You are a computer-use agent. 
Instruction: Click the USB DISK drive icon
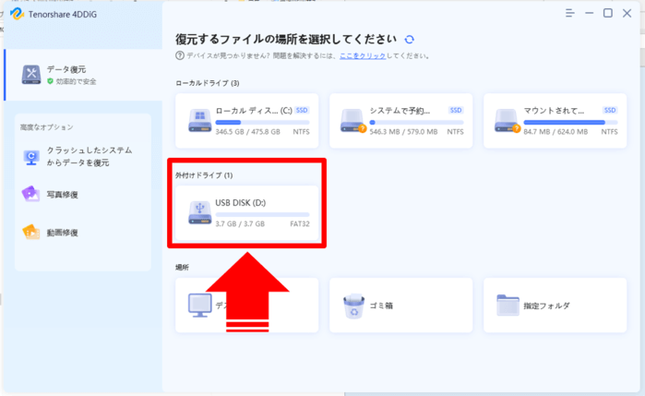(200, 213)
